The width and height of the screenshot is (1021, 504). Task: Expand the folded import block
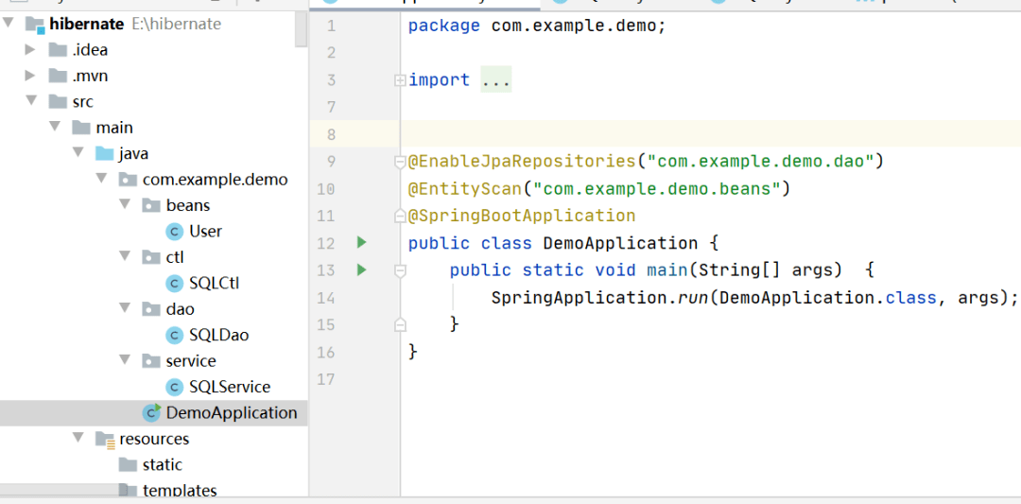pos(400,80)
